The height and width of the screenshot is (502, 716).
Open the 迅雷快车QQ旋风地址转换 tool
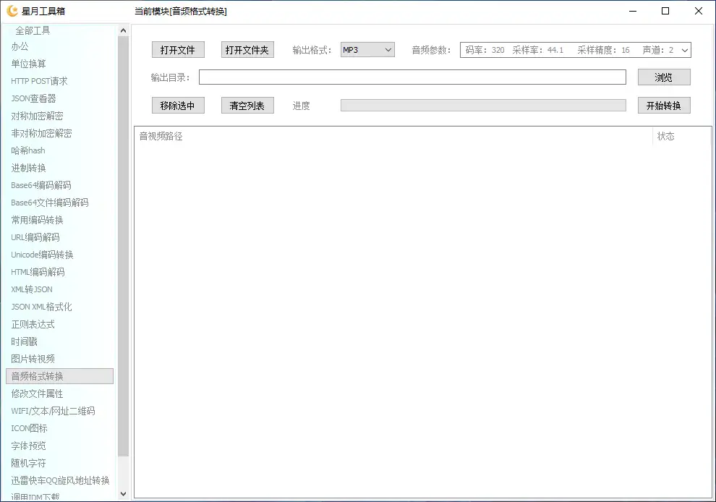60,480
